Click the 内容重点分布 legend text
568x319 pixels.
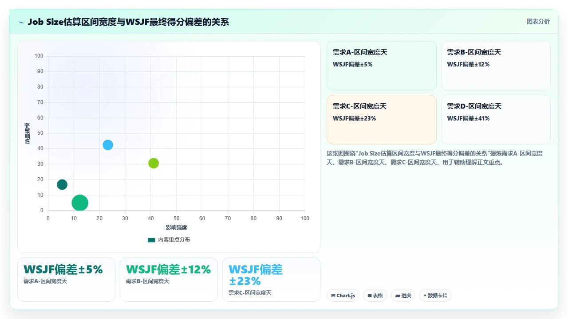174,240
